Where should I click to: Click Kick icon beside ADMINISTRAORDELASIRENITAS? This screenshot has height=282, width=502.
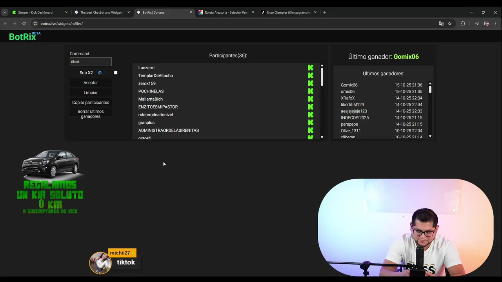click(x=311, y=130)
